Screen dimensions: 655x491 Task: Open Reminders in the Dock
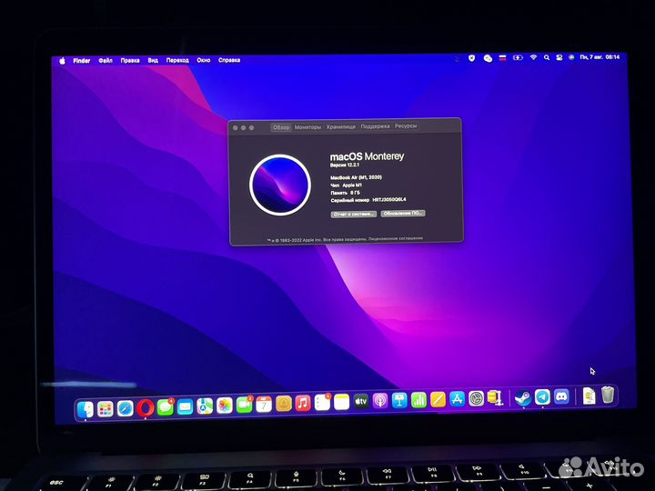[x=322, y=403]
